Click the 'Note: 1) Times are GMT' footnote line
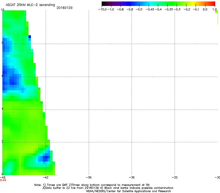 point(92,185)
